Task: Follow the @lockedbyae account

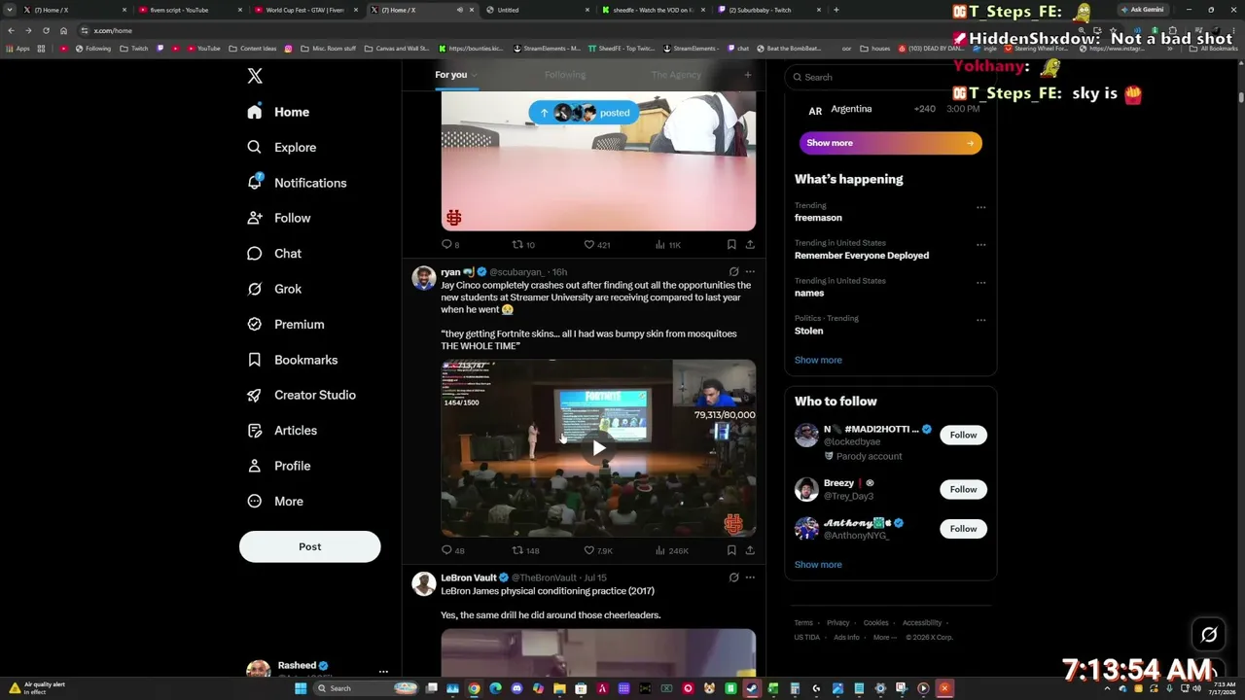Action: [x=963, y=436]
